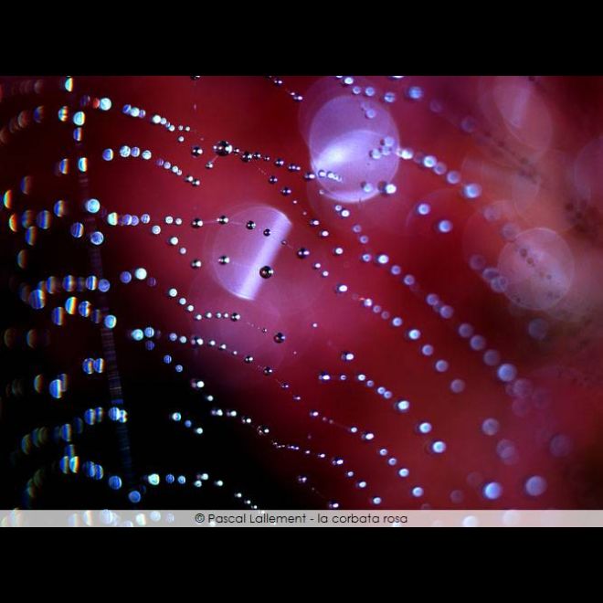Click the large dark droplet near the top strand
Image resolution: width=603 pixels, height=603 pixels.
click(222, 148)
